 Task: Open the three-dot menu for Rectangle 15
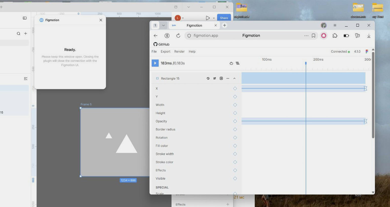[228, 79]
